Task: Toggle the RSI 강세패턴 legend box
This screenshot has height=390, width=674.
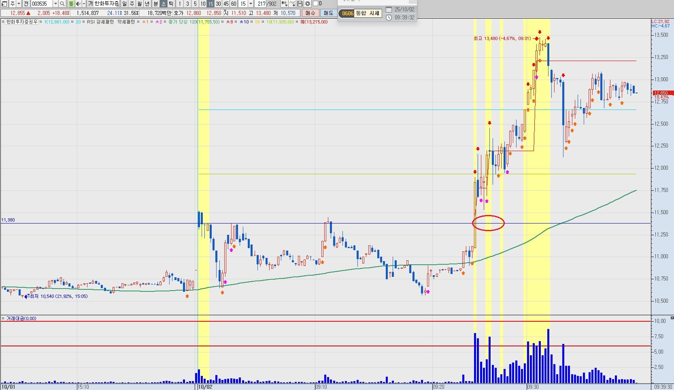Action: pos(84,22)
